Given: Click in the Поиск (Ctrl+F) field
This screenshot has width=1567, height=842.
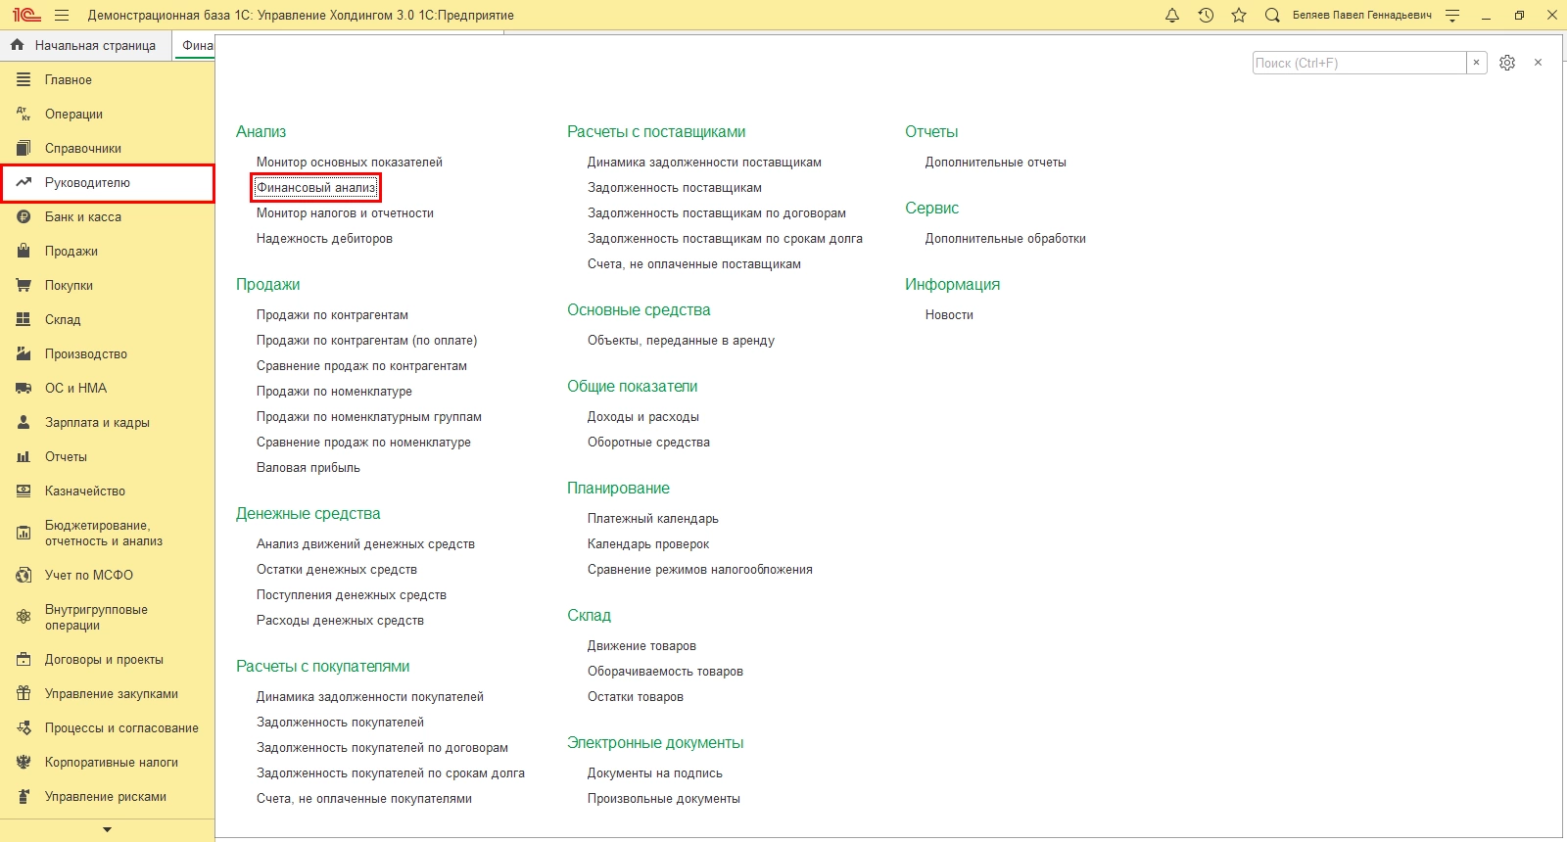Looking at the screenshot, I should (1359, 63).
